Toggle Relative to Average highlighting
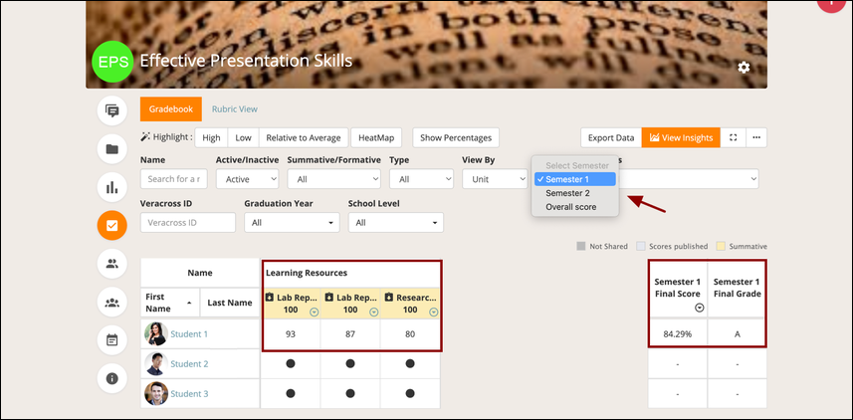Viewport: 853px width, 420px height. point(301,137)
